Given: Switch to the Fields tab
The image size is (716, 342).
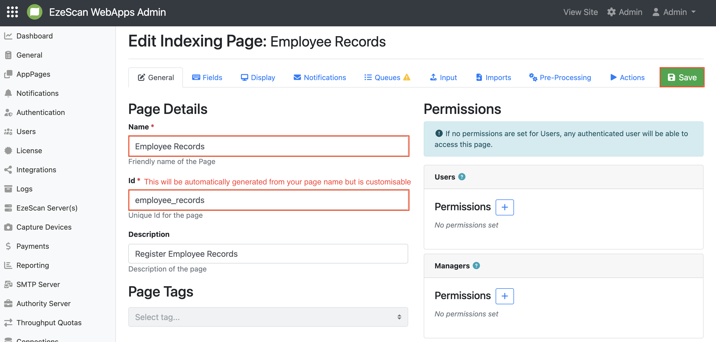Looking at the screenshot, I should [207, 77].
